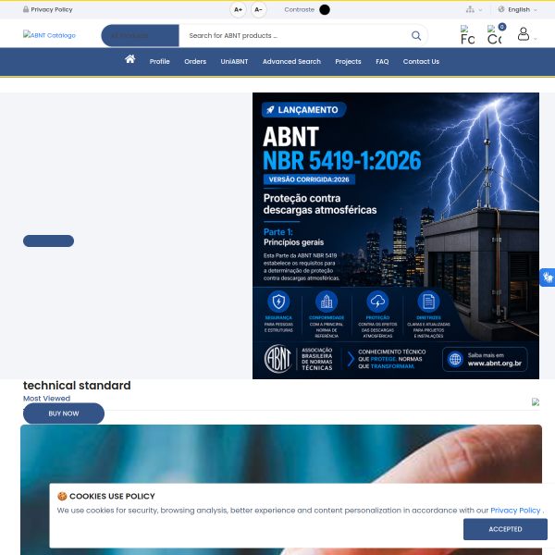555x555 pixels.
Task: Open the accessibility sign-language widget
Action: pos(548,277)
